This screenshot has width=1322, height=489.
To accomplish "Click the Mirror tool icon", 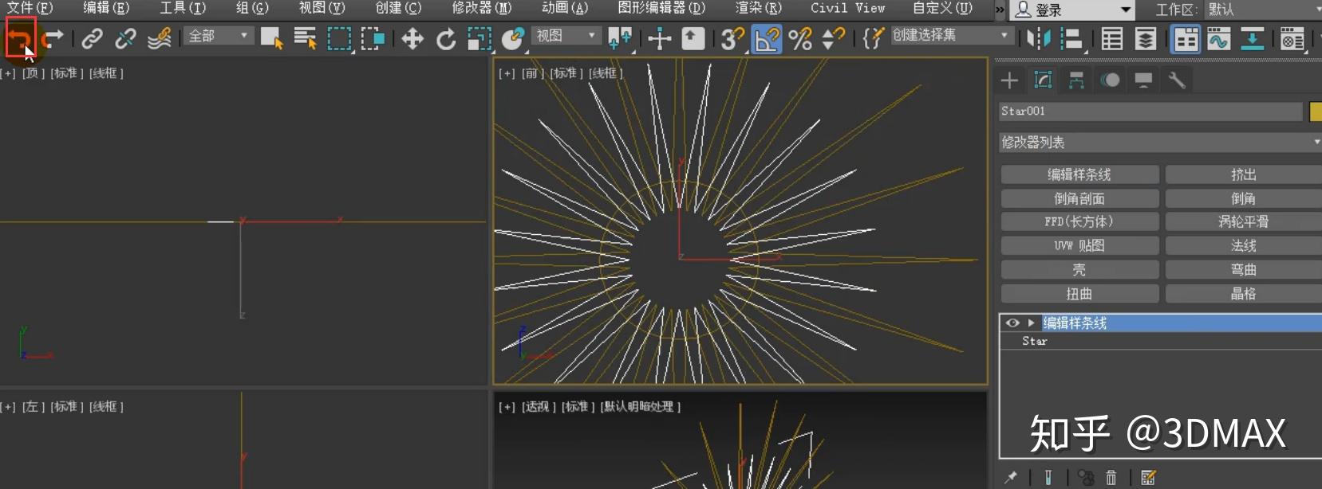I will click(x=1038, y=38).
